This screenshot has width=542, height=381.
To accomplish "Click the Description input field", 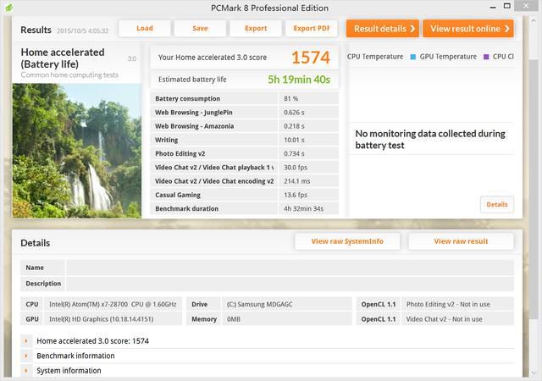I will pyautogui.click(x=290, y=284).
